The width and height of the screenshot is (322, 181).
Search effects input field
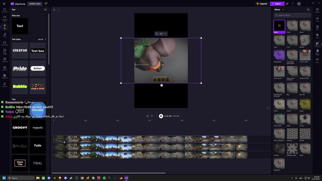pos(292,15)
